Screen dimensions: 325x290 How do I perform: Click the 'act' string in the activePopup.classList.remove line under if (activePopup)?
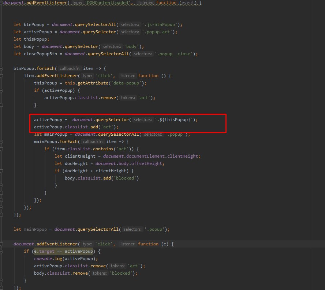(x=144, y=98)
